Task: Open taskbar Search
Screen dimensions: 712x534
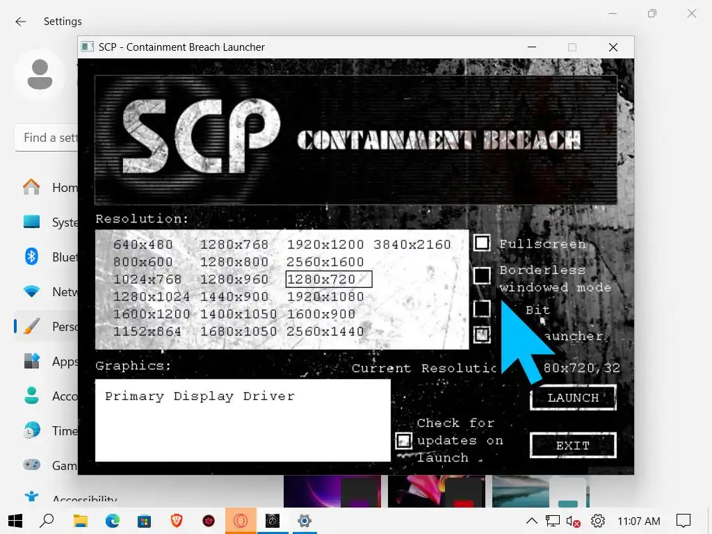Action: (47, 521)
